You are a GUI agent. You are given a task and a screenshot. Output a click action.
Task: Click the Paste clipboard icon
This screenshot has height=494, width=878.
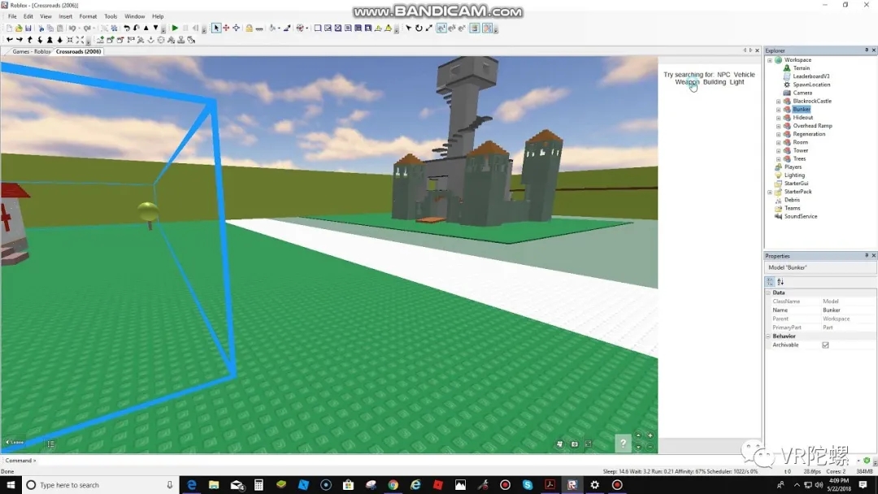(x=60, y=28)
